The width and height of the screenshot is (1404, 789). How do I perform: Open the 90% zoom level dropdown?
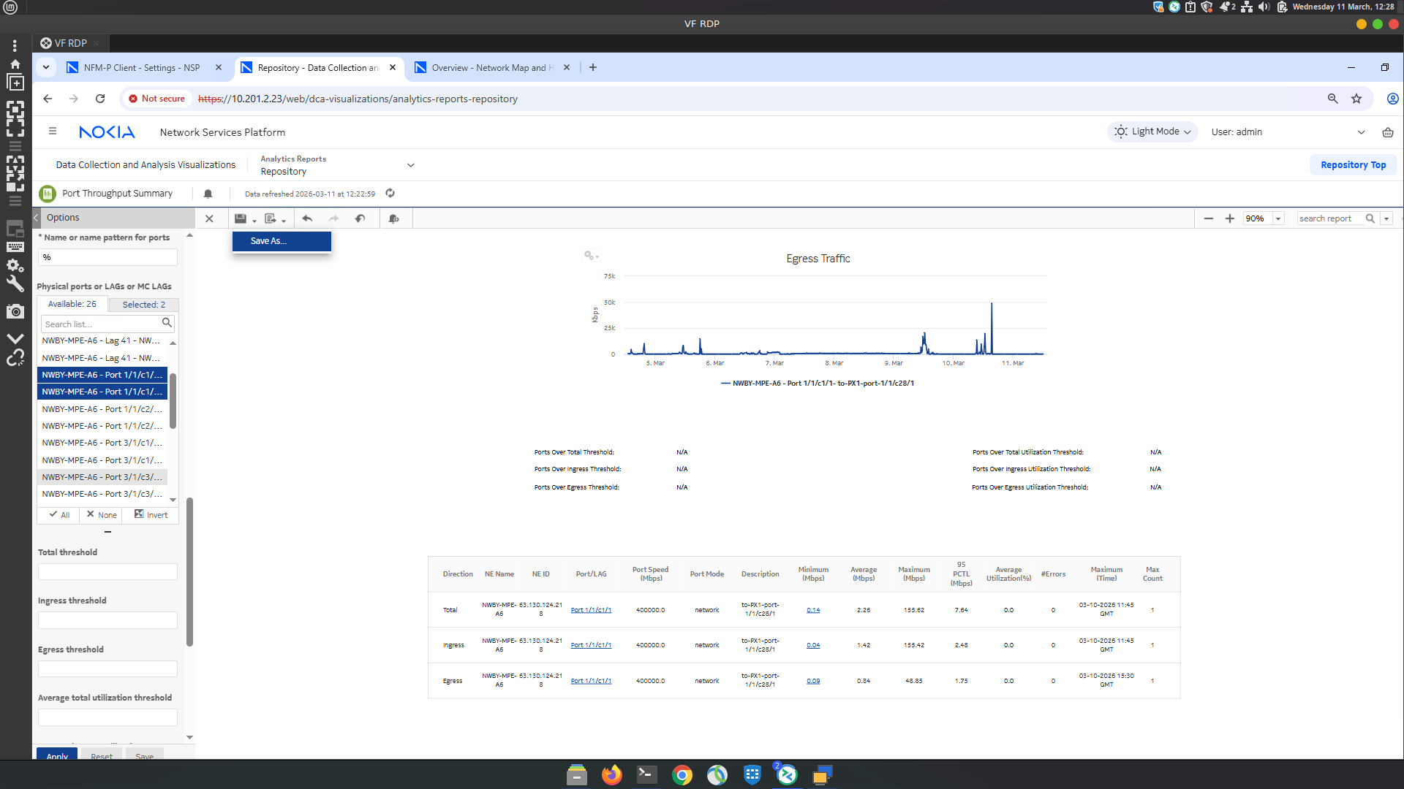1278,218
